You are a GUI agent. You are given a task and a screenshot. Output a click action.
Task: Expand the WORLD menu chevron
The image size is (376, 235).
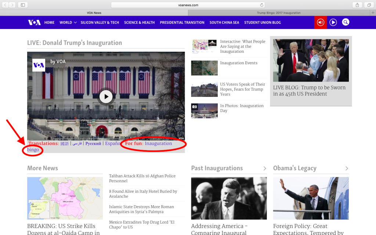(75, 22)
